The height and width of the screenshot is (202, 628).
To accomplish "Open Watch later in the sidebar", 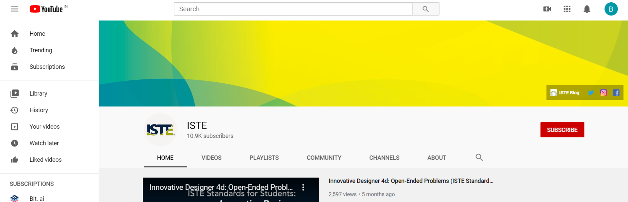I will (44, 143).
